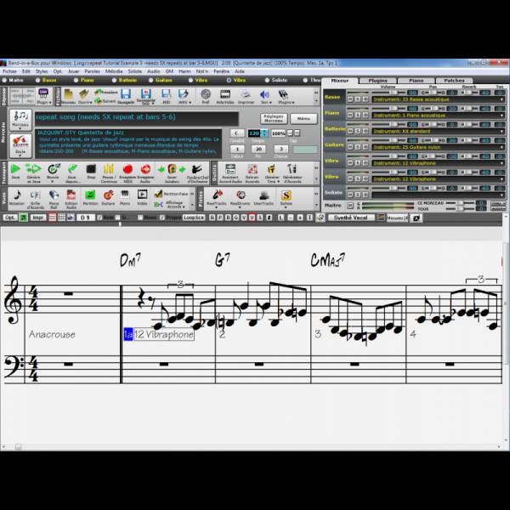
Task: Click the Enregistre Audio record icon
Action: [x=145, y=172]
